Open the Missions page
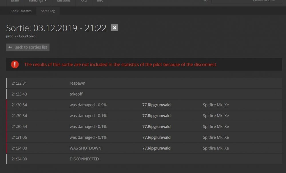 click(x=63, y=1)
